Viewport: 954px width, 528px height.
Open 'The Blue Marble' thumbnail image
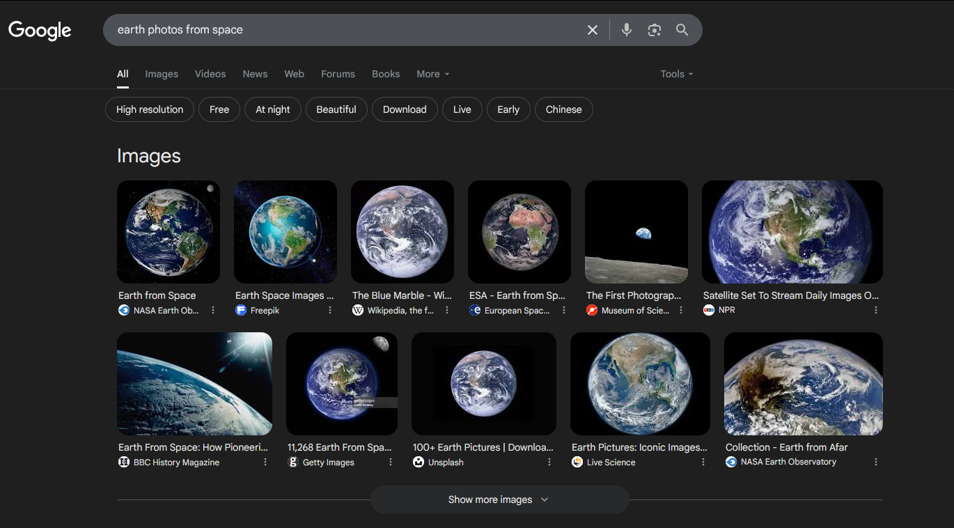point(402,232)
